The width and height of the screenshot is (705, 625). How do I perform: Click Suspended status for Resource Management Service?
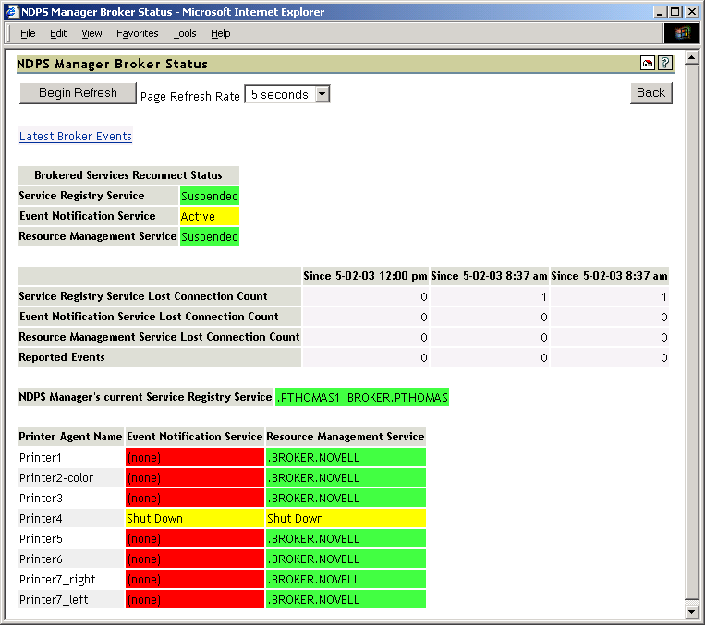210,236
